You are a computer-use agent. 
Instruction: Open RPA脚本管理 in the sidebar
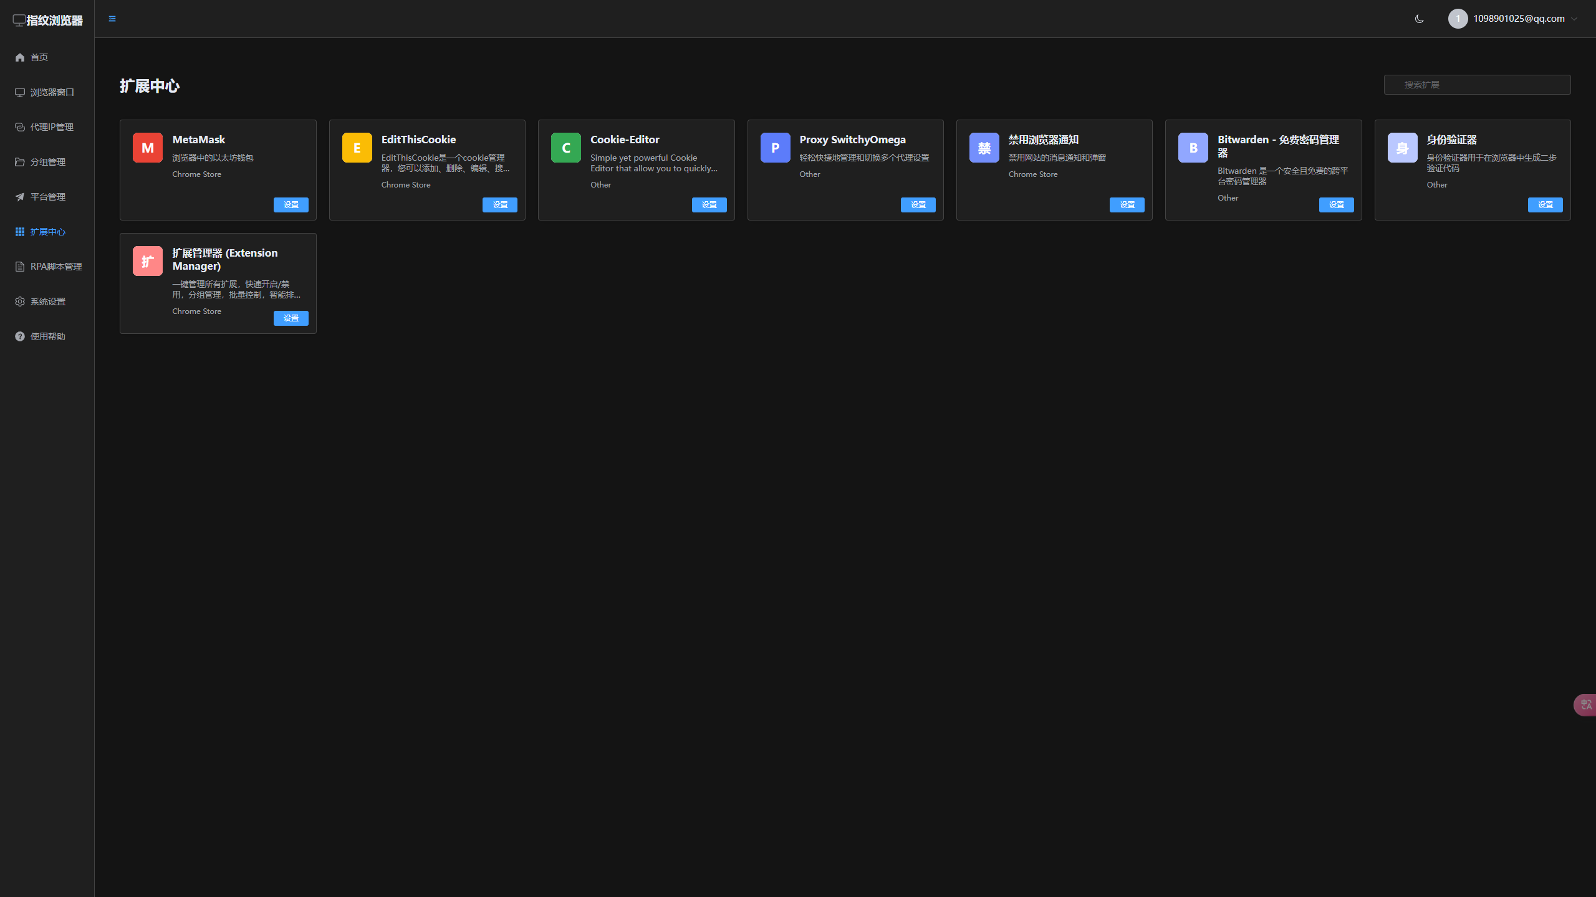55,267
